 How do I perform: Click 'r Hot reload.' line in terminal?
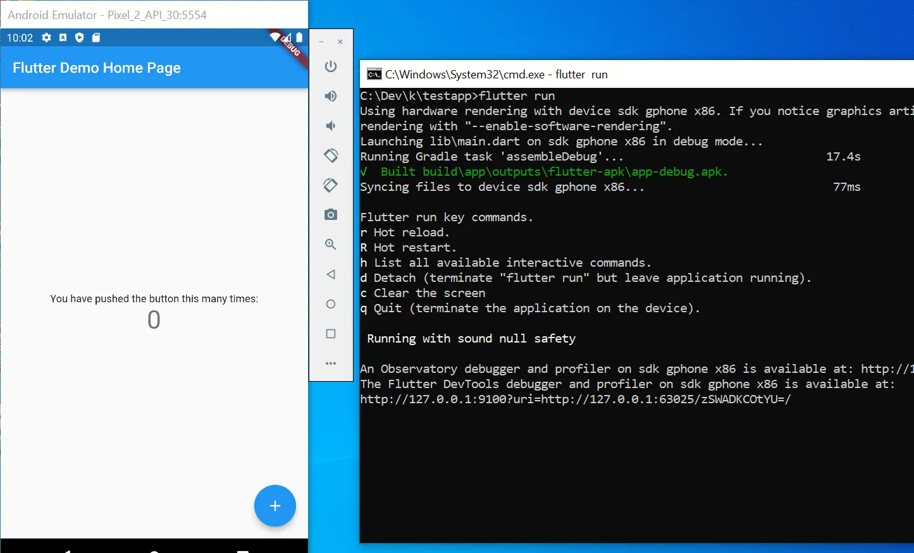pyautogui.click(x=405, y=233)
